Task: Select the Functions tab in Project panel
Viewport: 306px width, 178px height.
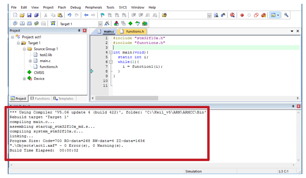Action: tap(40, 98)
